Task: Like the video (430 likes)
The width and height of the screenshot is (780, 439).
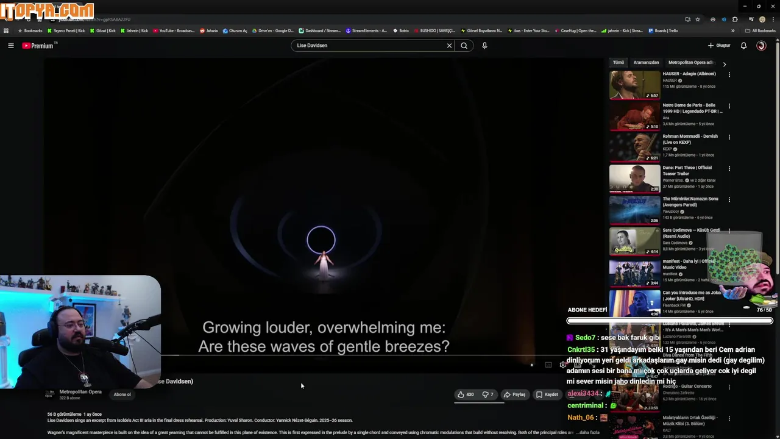Action: (x=466, y=394)
